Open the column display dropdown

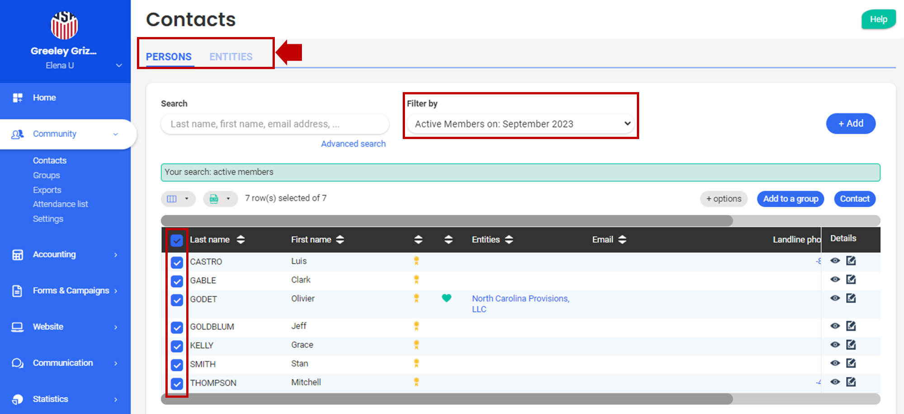pyautogui.click(x=178, y=199)
